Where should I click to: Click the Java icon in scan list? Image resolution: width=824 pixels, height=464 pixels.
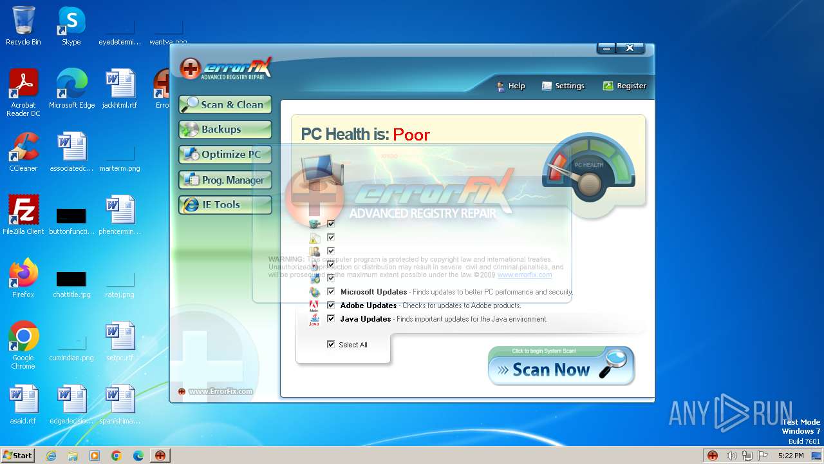[x=314, y=319]
